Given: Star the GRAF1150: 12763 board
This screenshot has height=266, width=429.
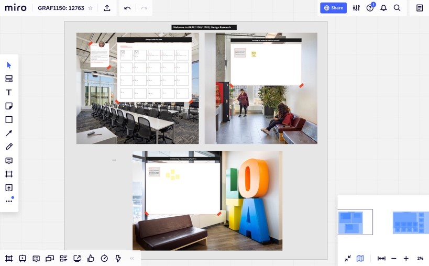Looking at the screenshot, I should [90, 8].
